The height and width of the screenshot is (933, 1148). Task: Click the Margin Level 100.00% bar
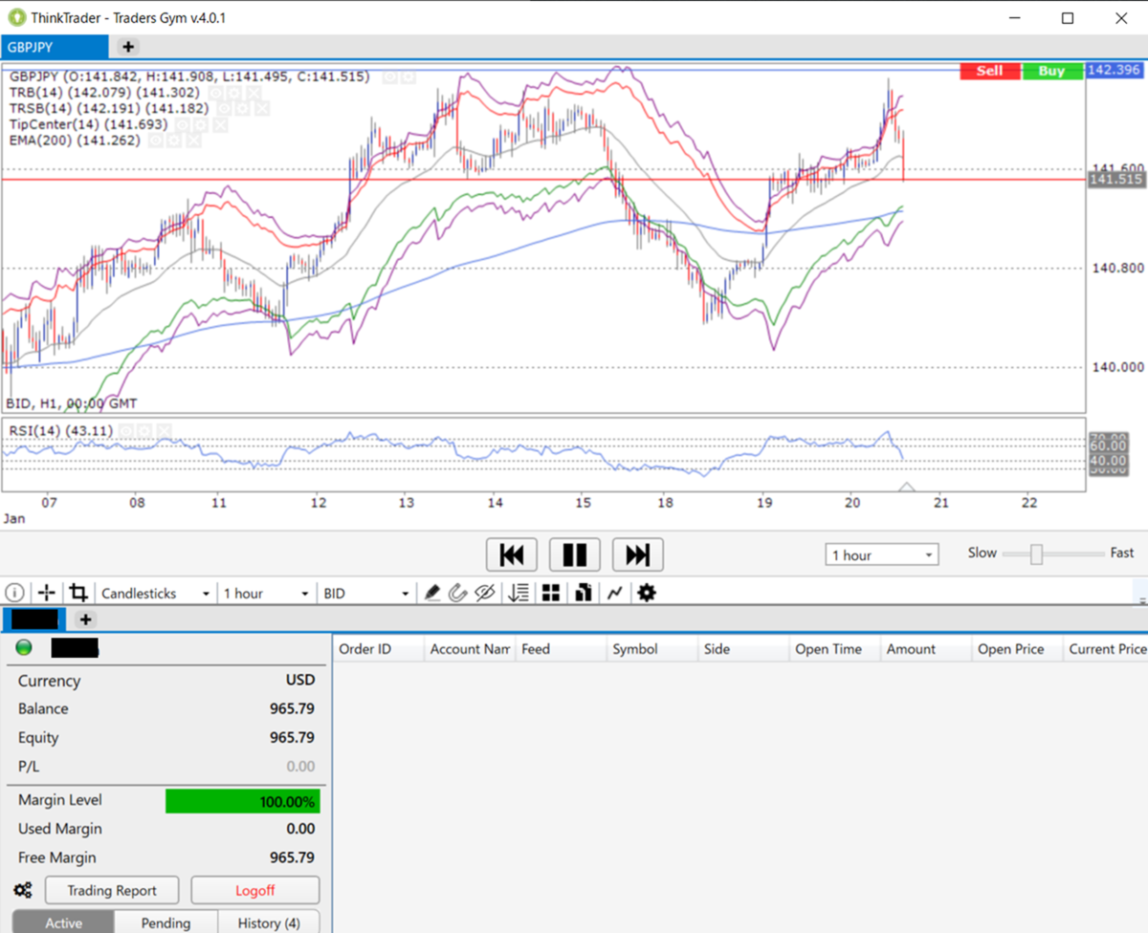pos(243,801)
